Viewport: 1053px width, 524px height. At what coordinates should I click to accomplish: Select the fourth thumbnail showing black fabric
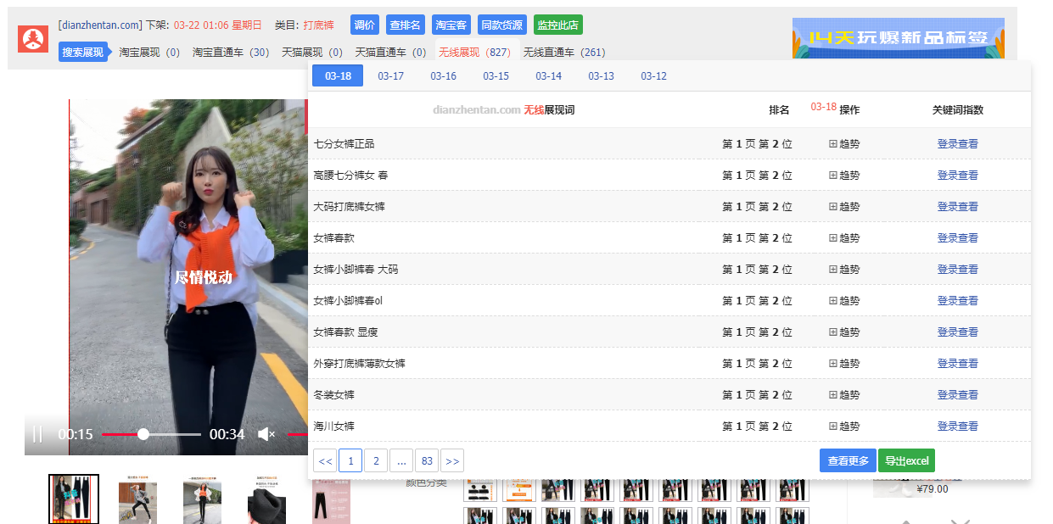click(x=266, y=499)
